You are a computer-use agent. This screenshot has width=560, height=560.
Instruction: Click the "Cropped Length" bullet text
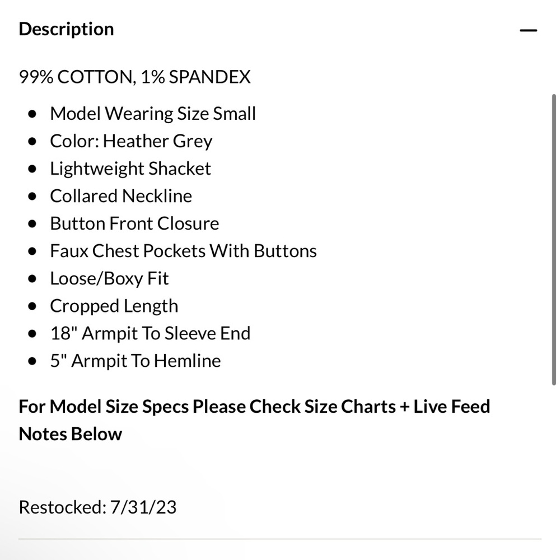coord(114,306)
